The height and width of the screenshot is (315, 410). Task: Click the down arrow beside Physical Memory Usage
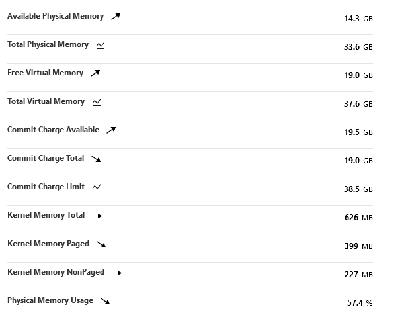105,301
